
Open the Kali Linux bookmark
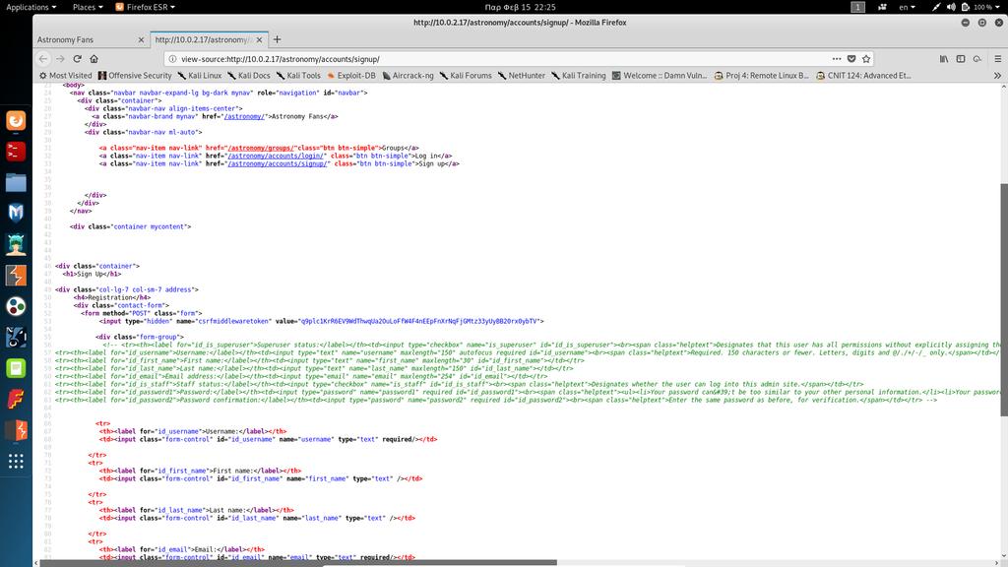(199, 75)
